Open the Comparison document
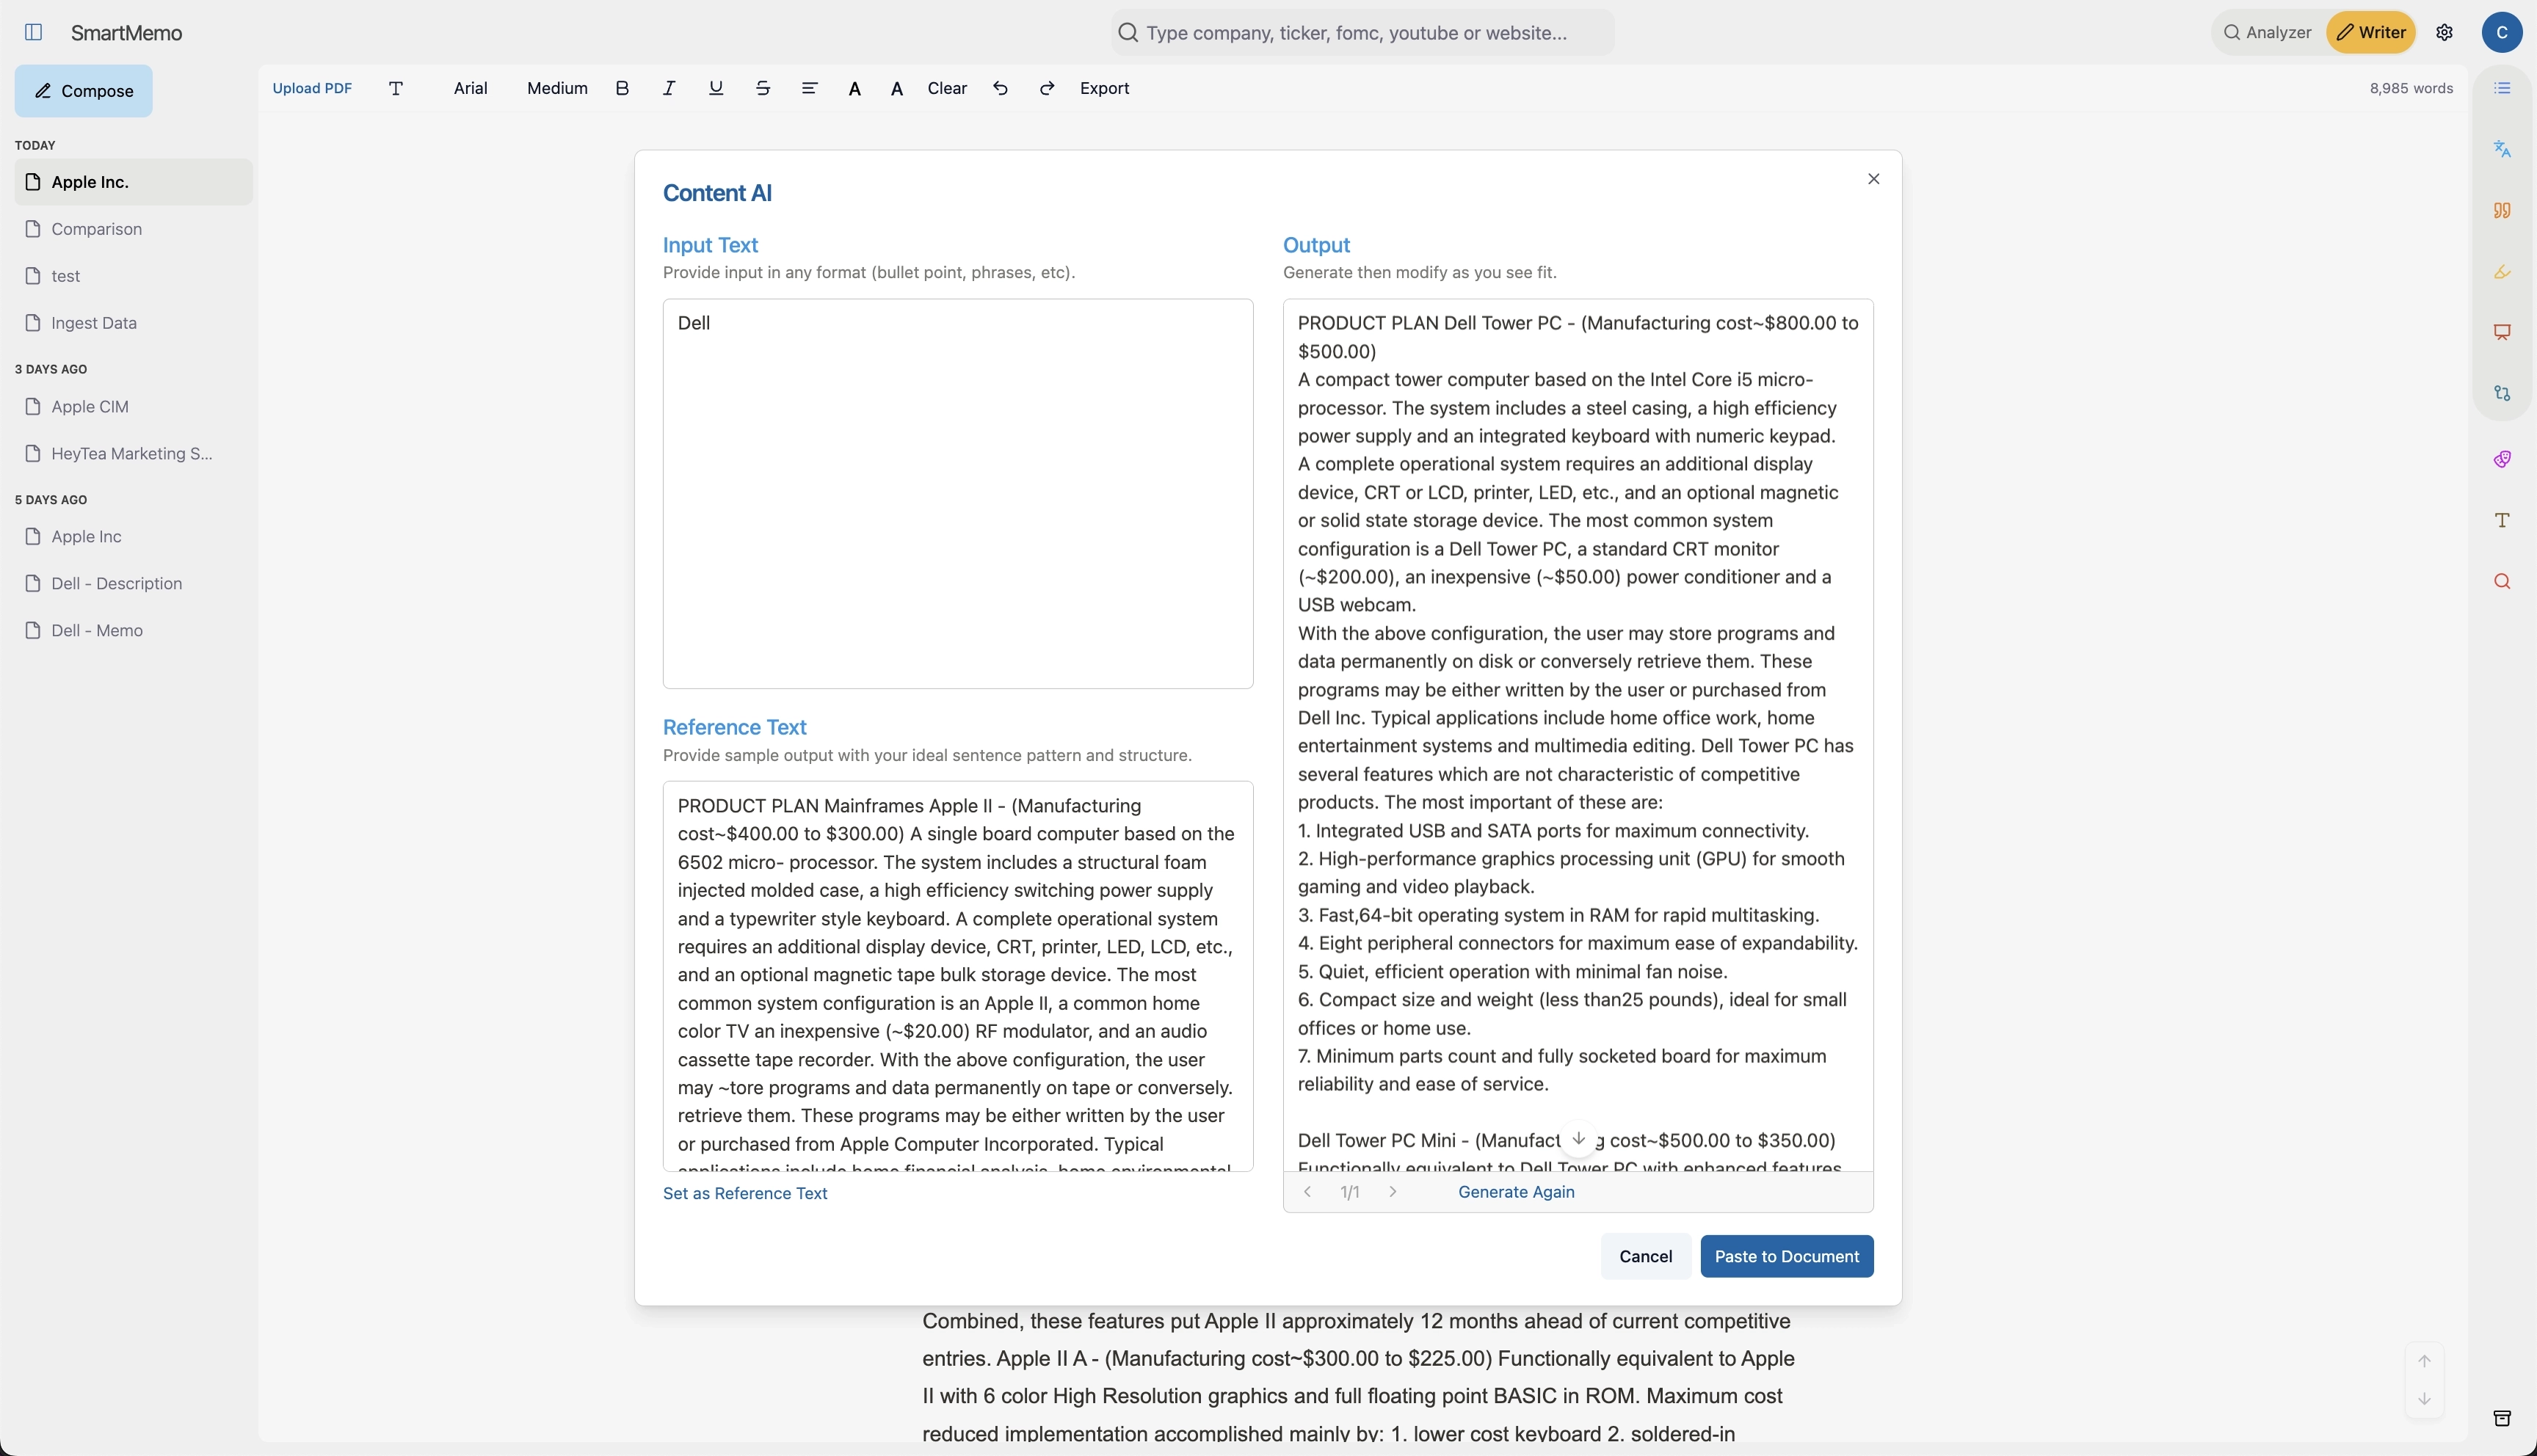2537x1456 pixels. [x=134, y=229]
